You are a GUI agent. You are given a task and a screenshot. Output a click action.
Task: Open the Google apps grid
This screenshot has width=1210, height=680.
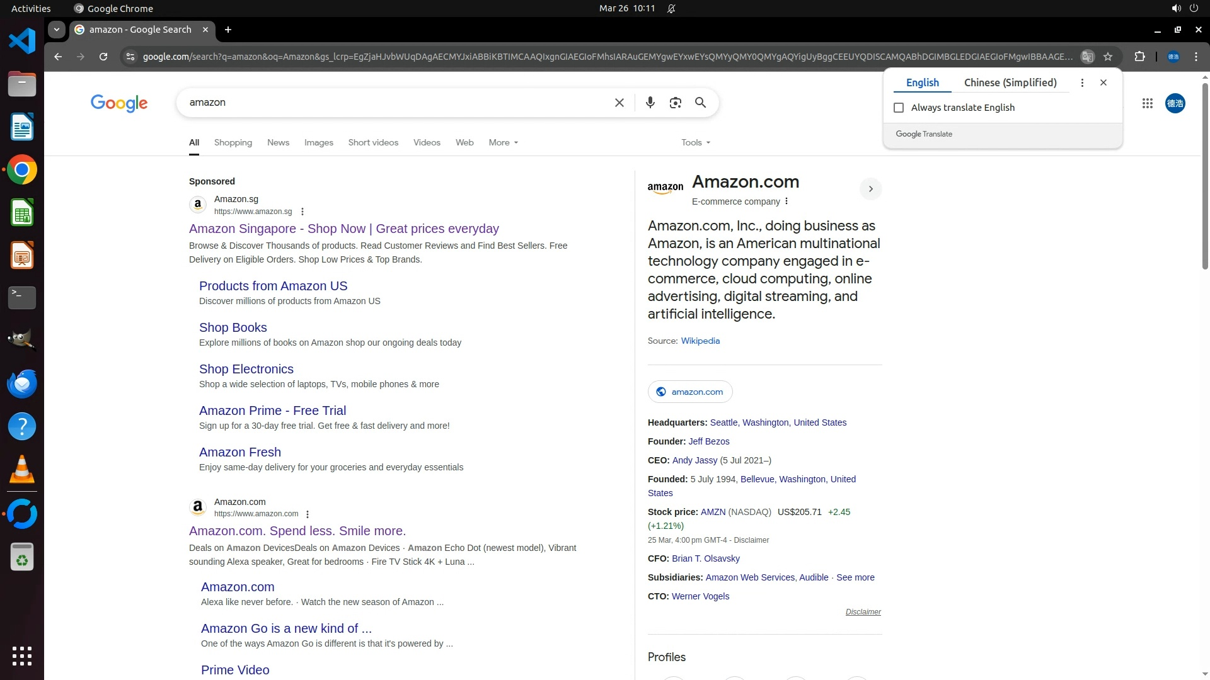pyautogui.click(x=1147, y=103)
